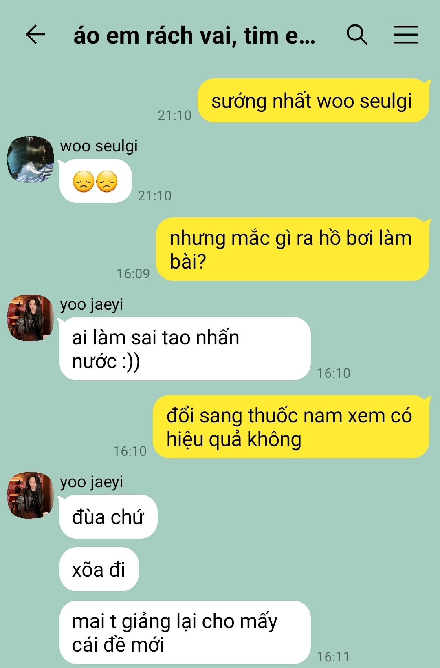Screen dimensions: 440x668
Task: Tap the back arrow icon
Action: tap(35, 35)
